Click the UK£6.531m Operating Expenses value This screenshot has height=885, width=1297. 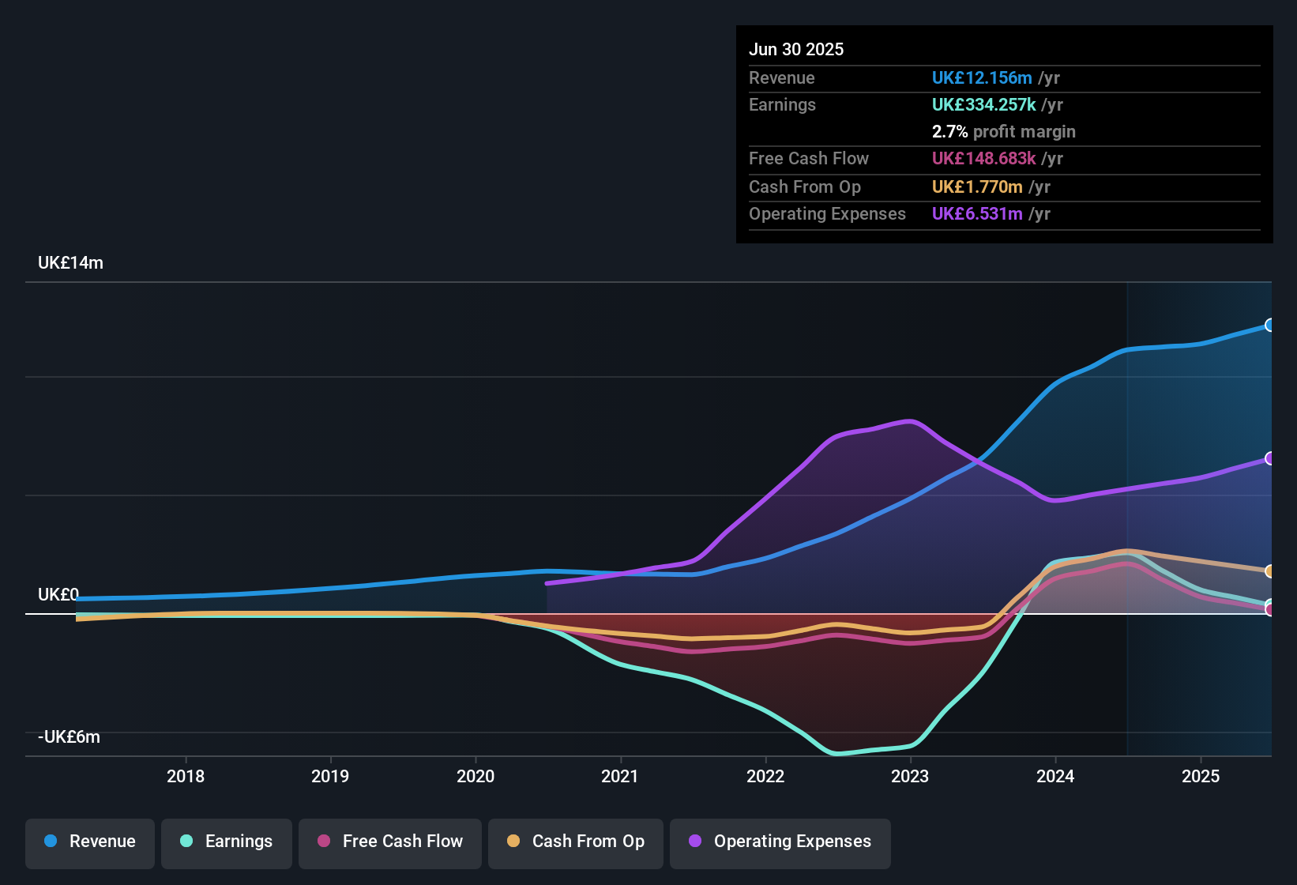pyautogui.click(x=976, y=214)
